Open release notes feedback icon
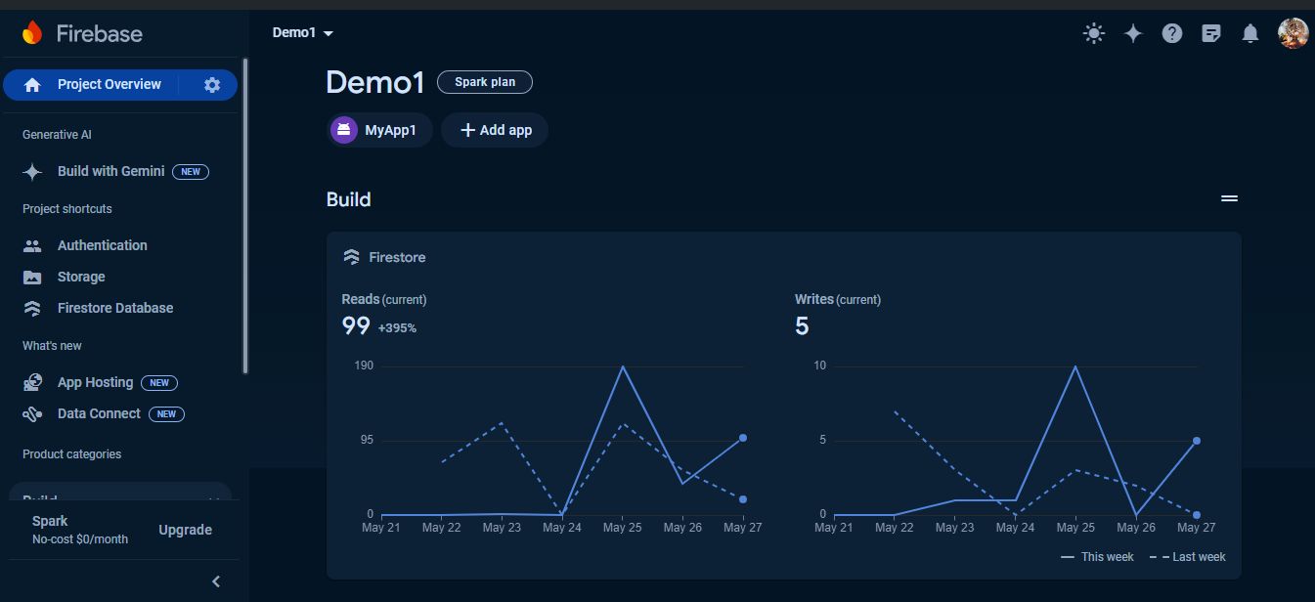The width and height of the screenshot is (1315, 602). (1211, 34)
